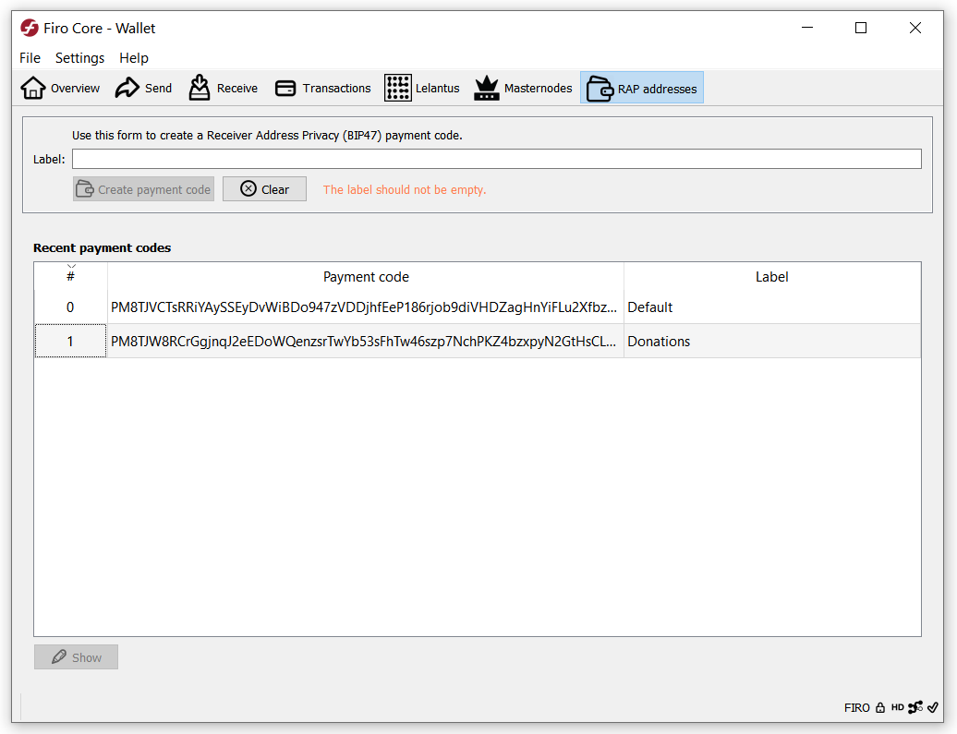Select the RAP addresses tab

[641, 88]
